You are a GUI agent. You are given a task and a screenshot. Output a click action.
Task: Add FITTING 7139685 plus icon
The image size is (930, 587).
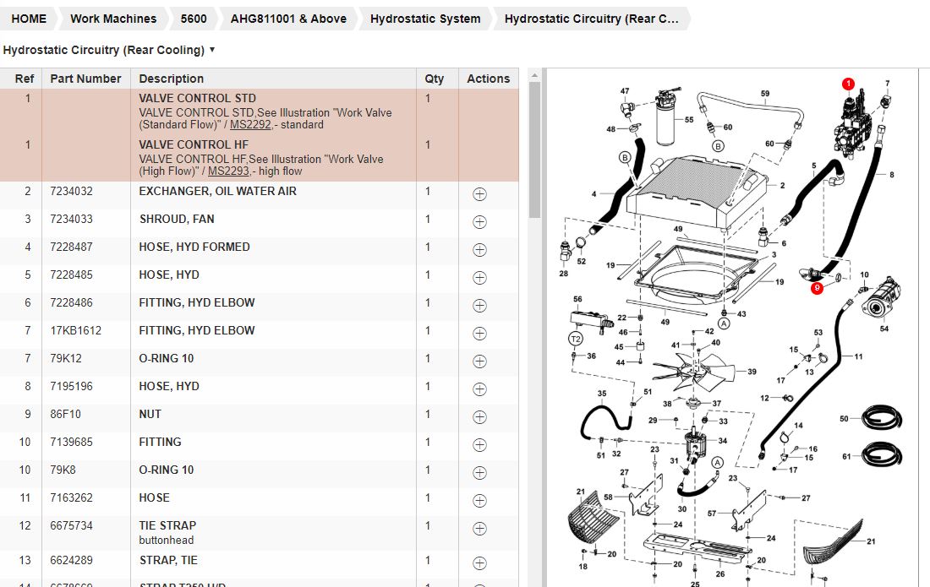pos(480,445)
